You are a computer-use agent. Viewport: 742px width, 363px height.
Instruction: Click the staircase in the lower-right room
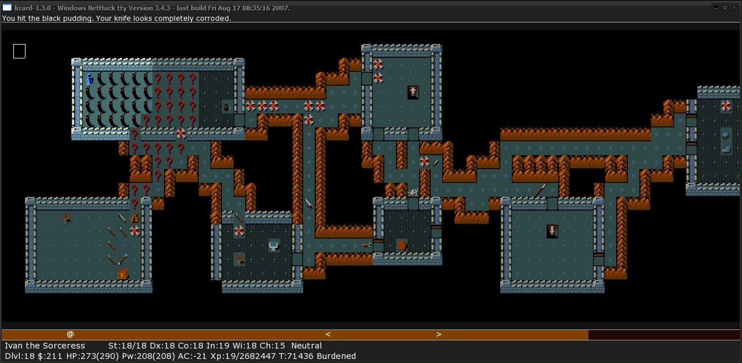552,232
